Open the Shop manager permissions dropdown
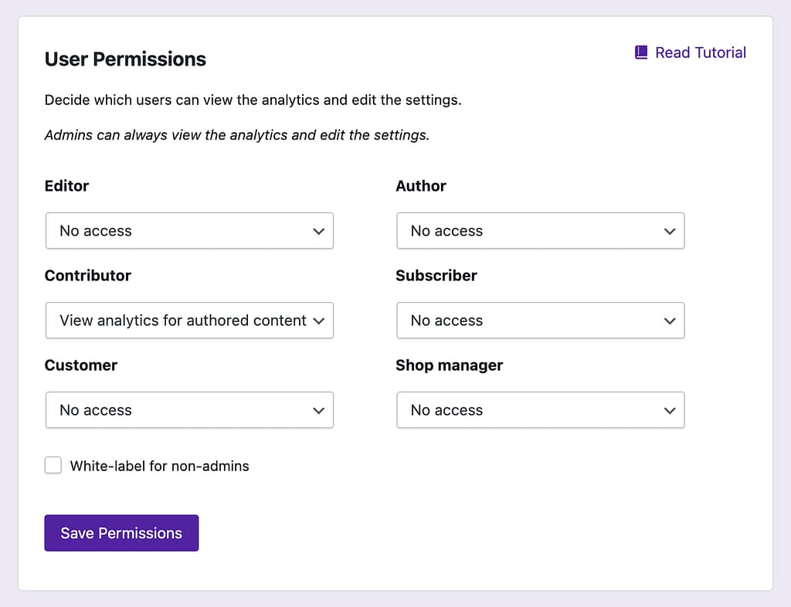The width and height of the screenshot is (791, 607). pyautogui.click(x=541, y=410)
